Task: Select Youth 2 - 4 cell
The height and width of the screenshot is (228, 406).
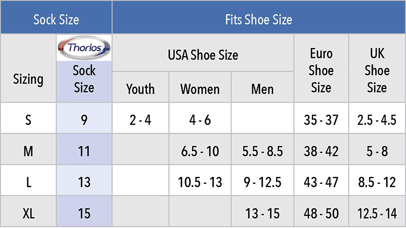Action: point(140,120)
